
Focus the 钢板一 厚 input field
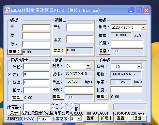coord(36,44)
